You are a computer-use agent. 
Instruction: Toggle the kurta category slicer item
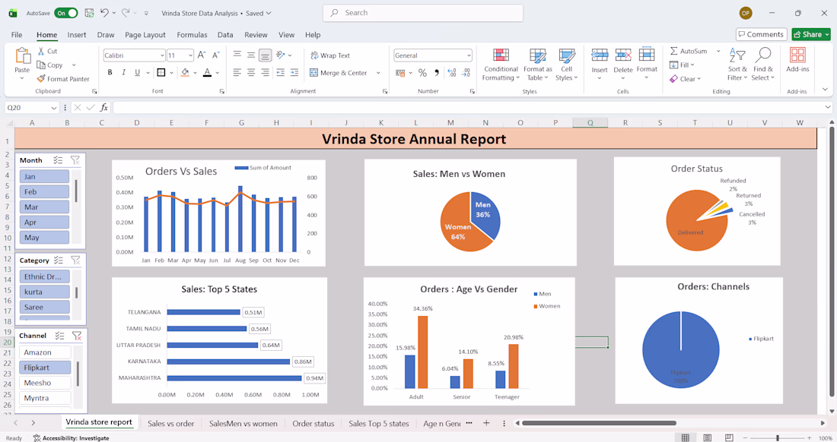pos(45,292)
